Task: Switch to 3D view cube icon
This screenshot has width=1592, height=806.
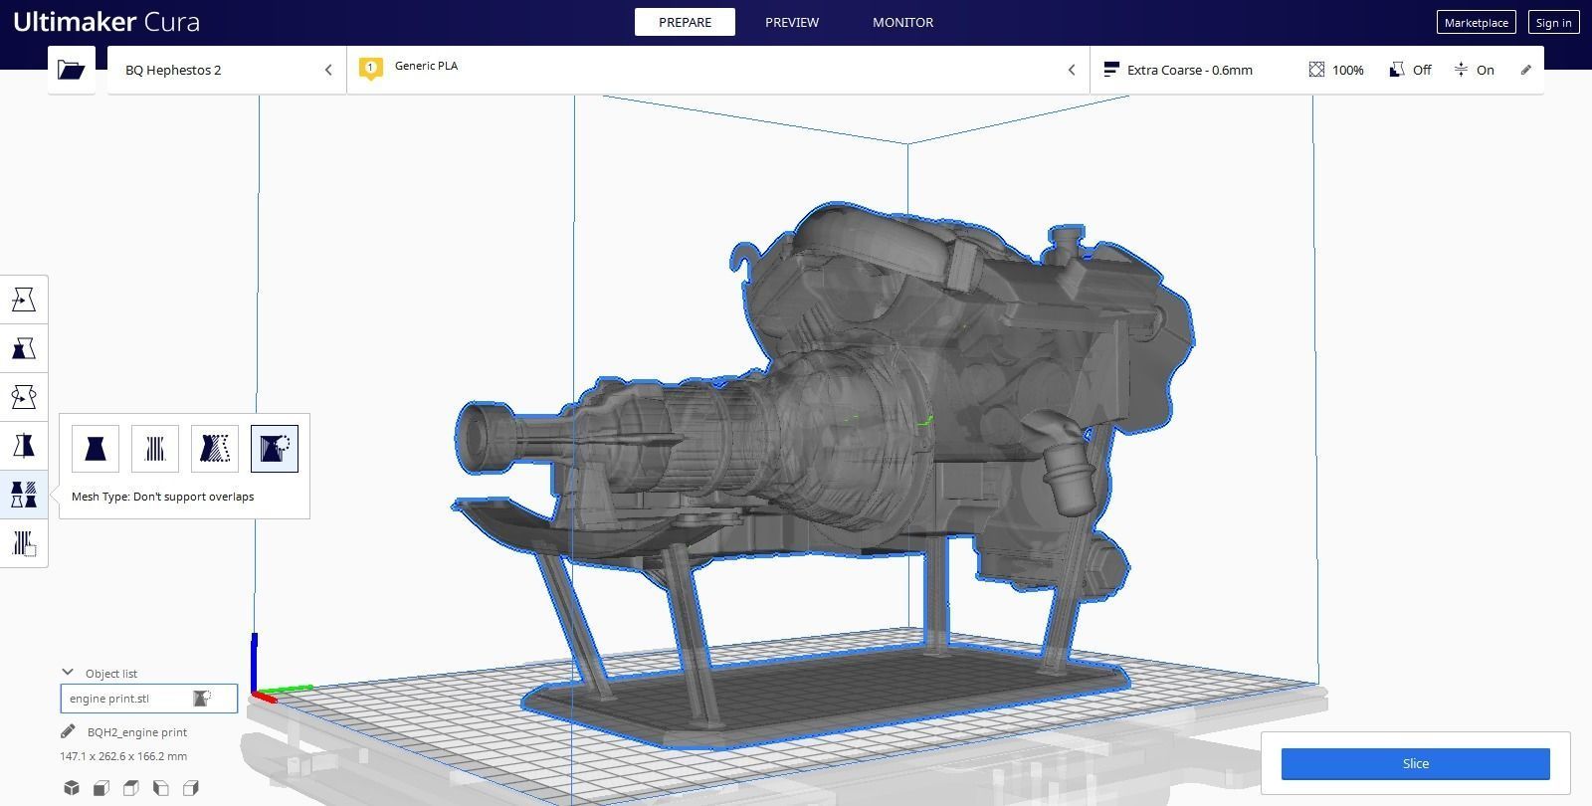Action: 72,788
